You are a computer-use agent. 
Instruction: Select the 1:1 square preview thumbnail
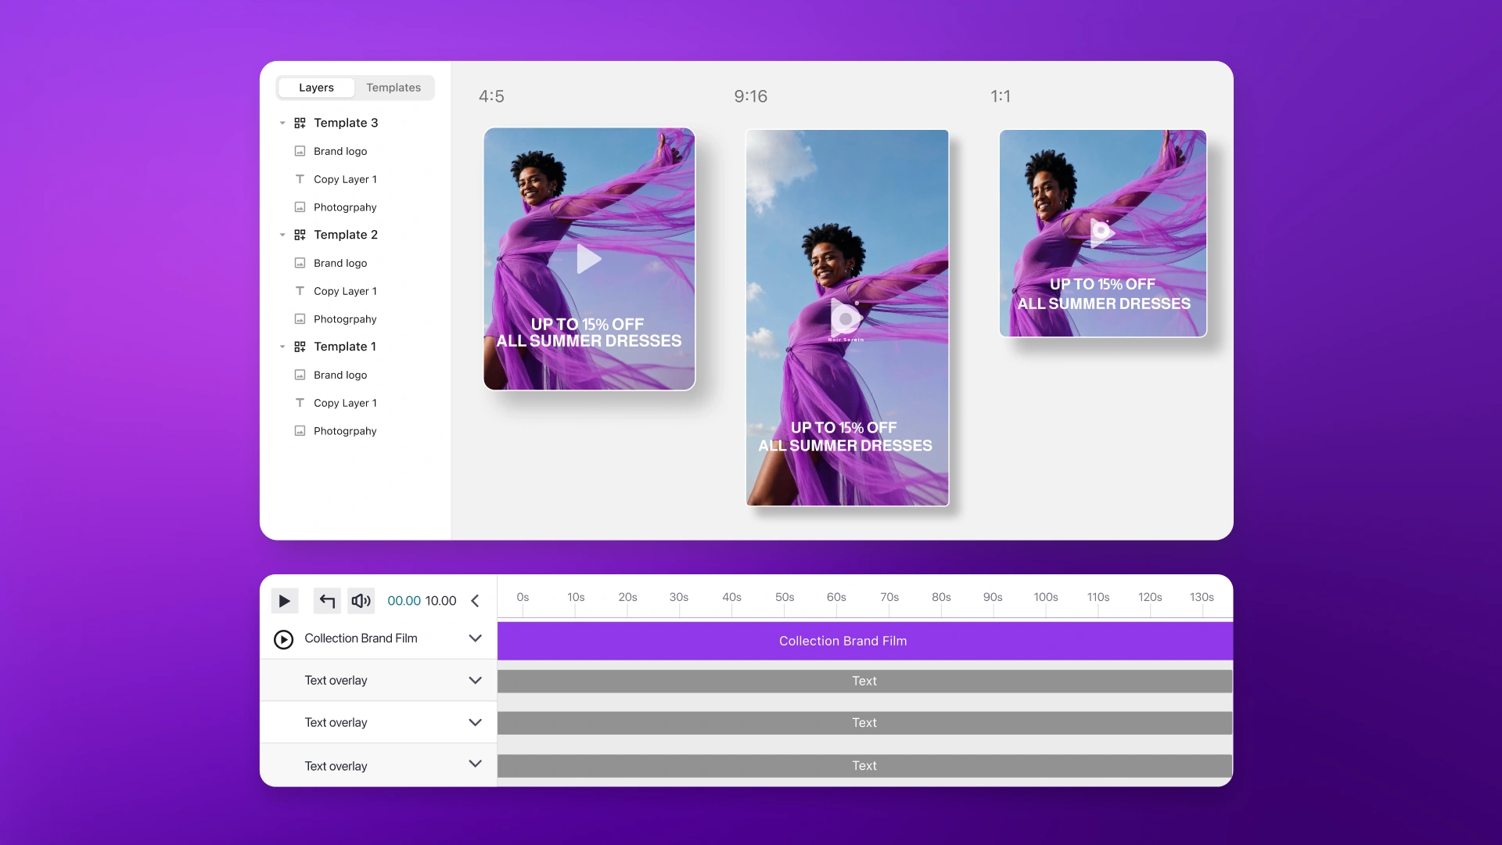pos(1102,233)
